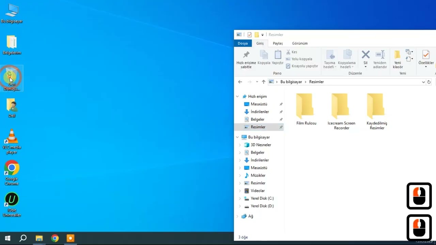This screenshot has width=436, height=245.
Task: Expand Yerel Disk (C:) node
Action: 240,198
